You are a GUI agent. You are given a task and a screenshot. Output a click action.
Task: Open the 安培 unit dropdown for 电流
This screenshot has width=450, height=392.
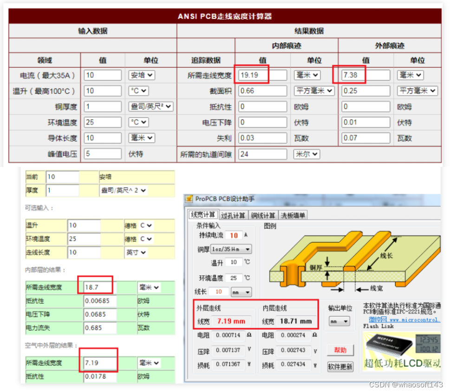tap(142, 75)
